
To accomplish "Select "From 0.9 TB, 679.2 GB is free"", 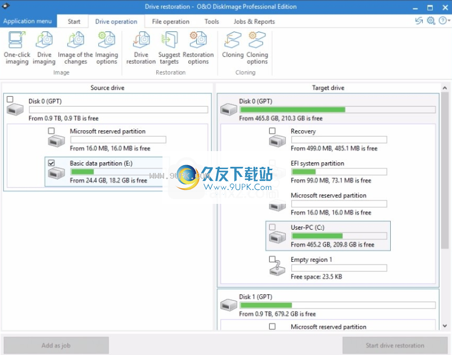I will [x=277, y=314].
